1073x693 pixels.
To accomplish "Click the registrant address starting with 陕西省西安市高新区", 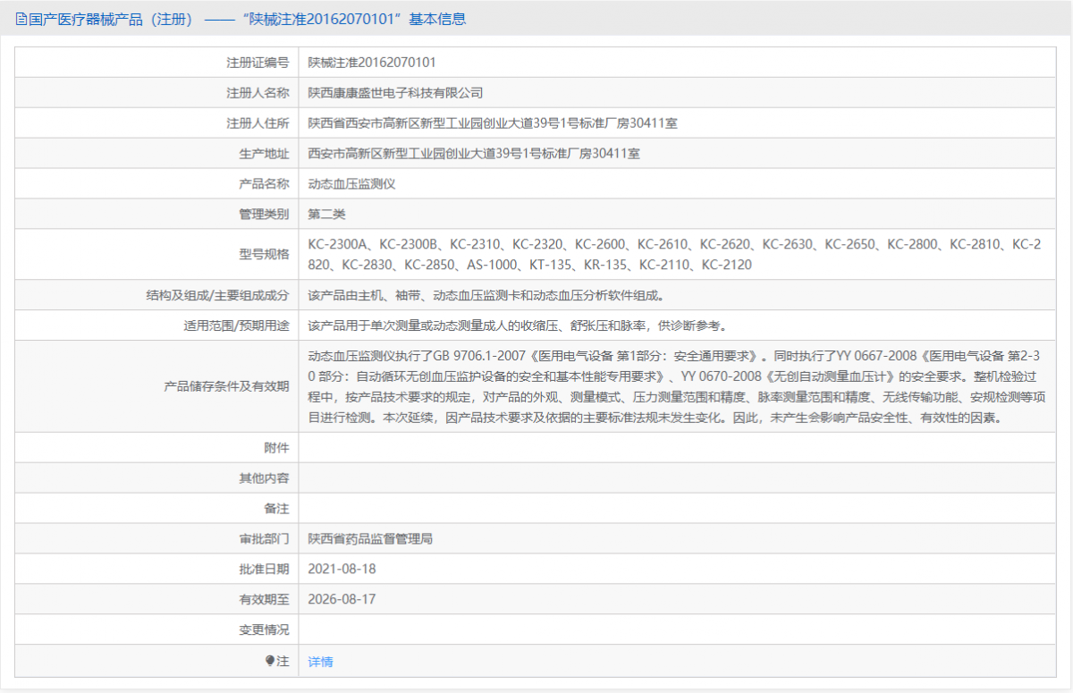I will tap(493, 123).
